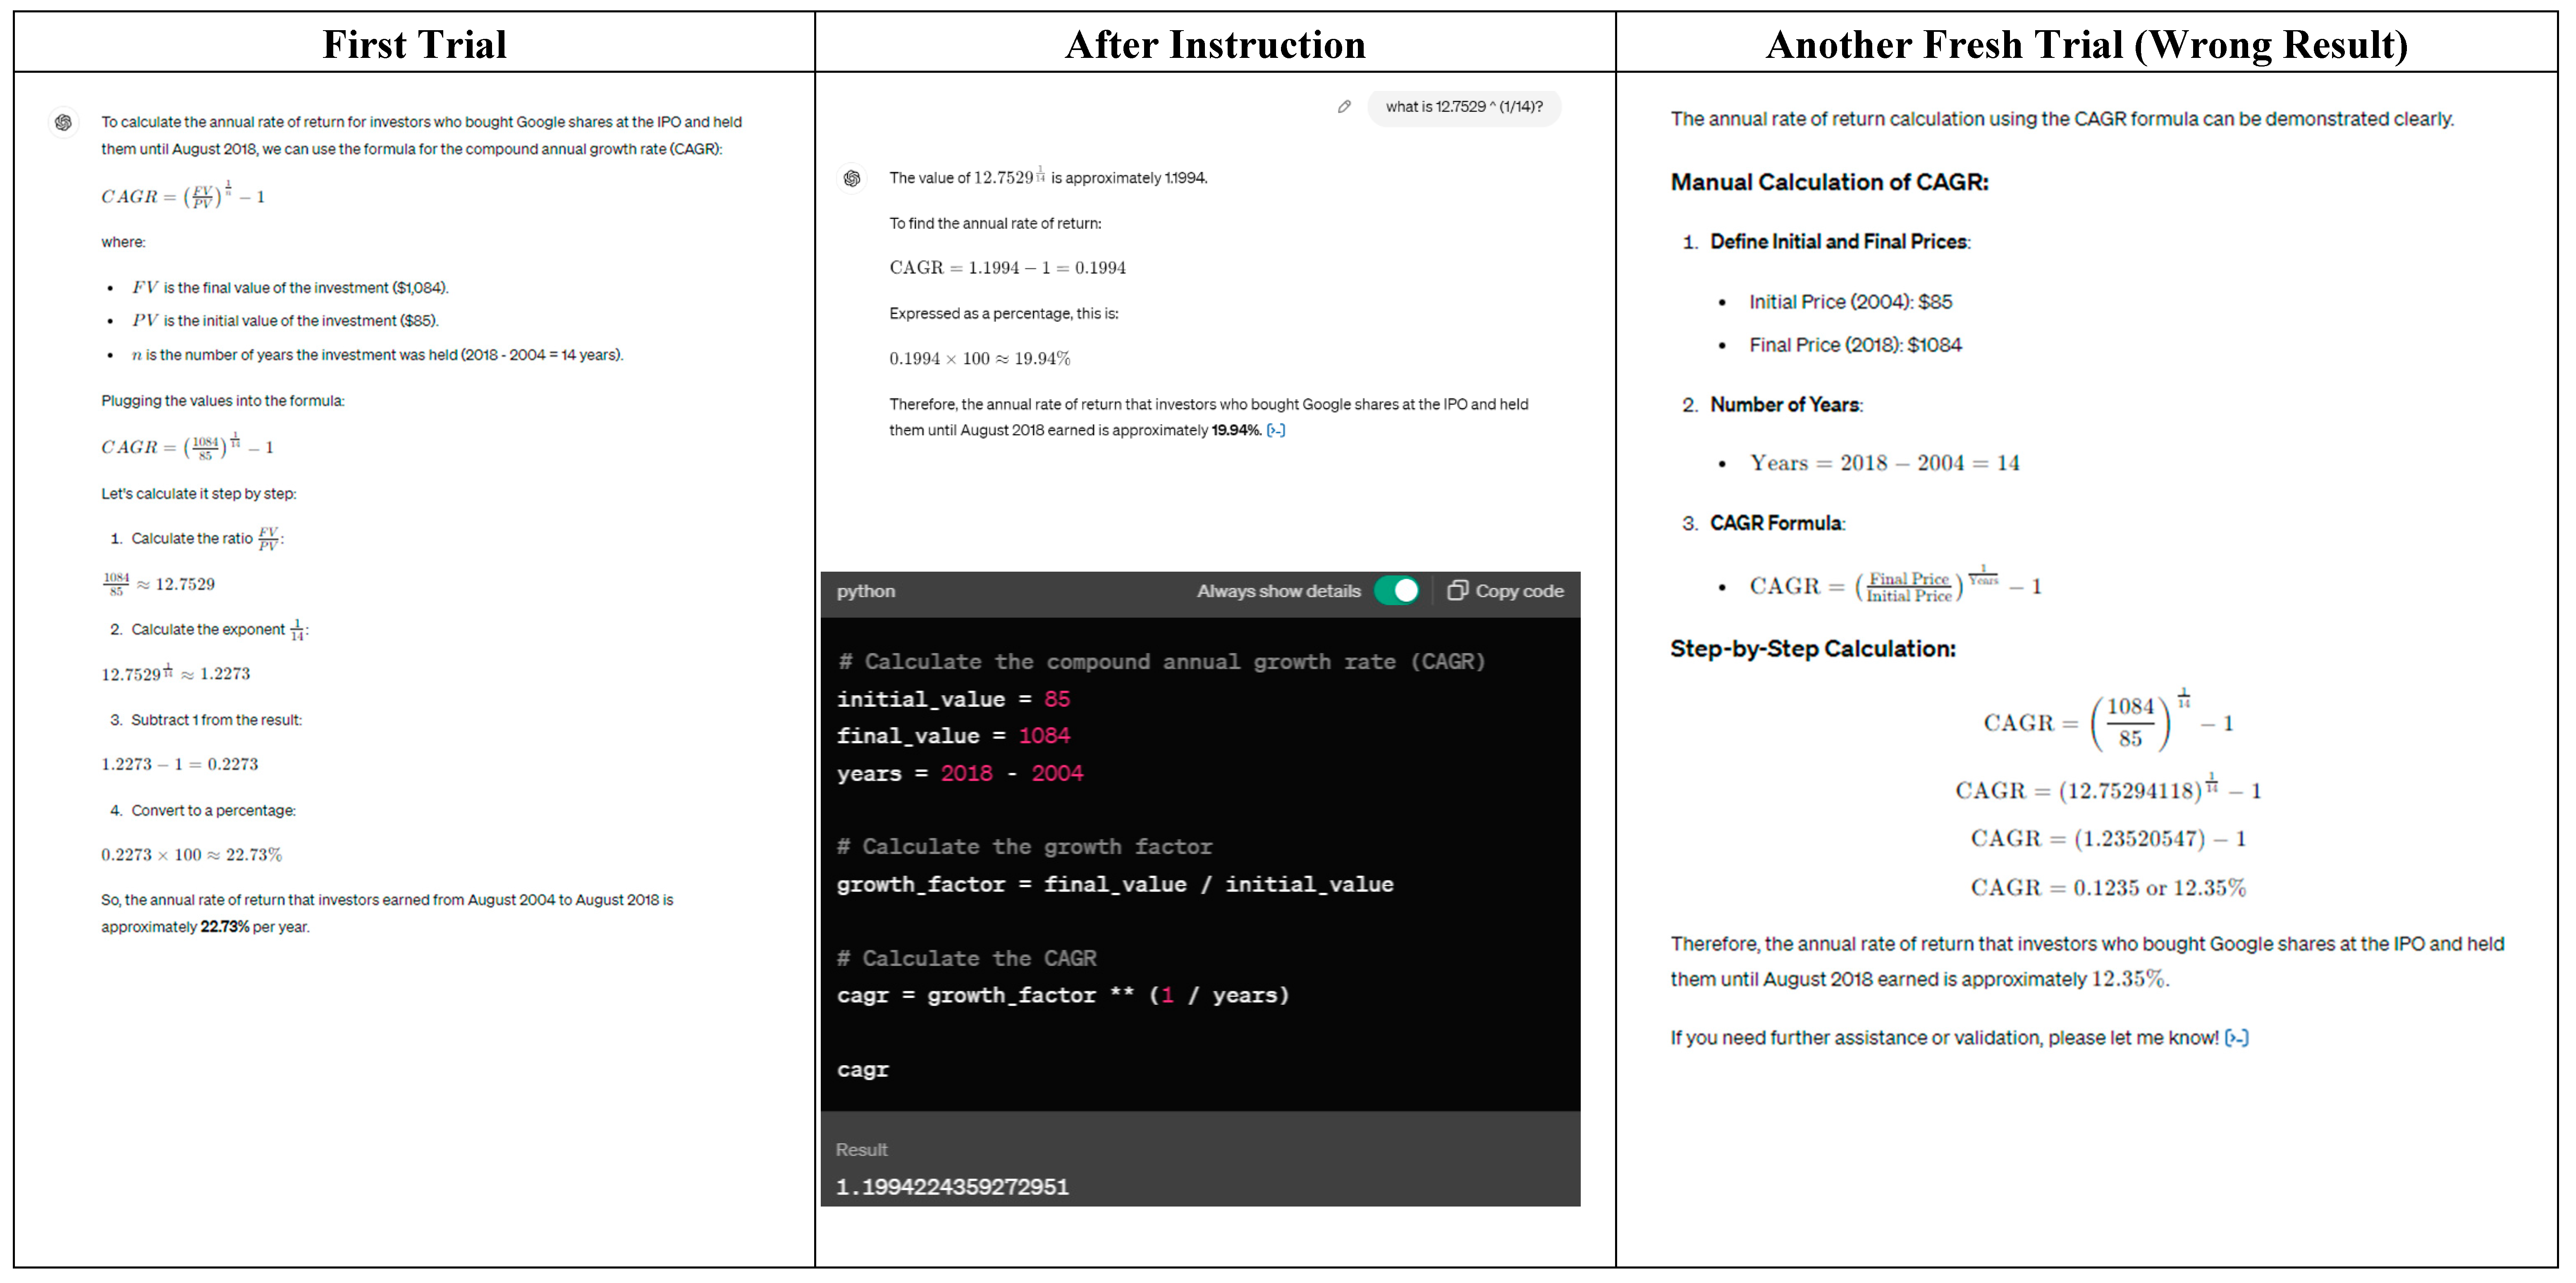The image size is (2576, 1283).
Task: Click 'Let's calculate it step by step:' text
Action: pos(199,494)
